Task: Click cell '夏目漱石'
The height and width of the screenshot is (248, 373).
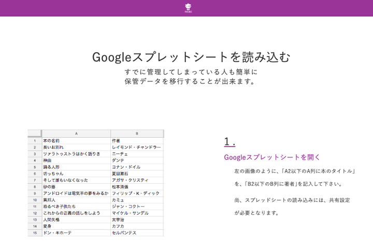Action: pos(137,173)
